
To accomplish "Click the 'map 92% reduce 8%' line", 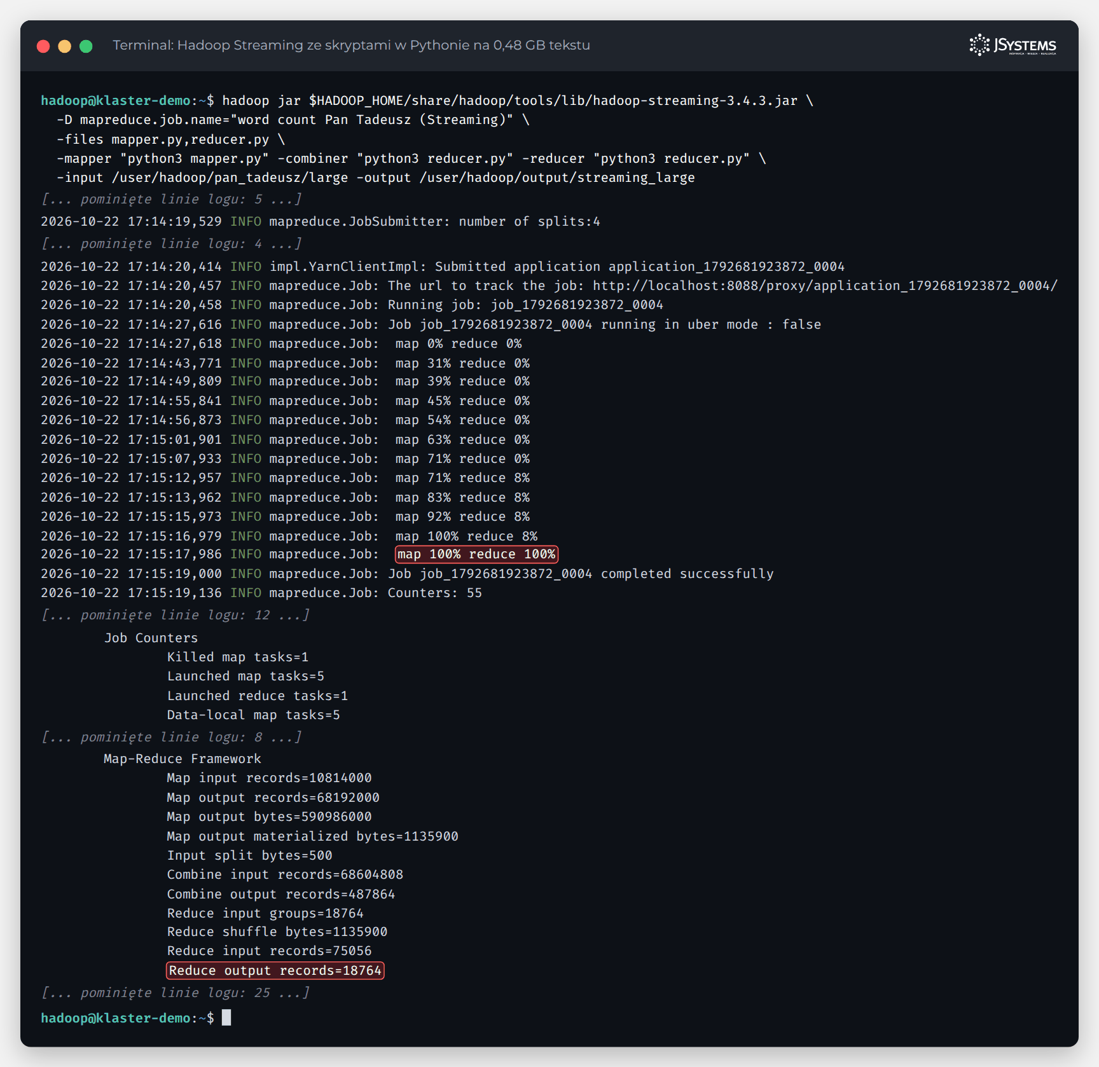I will coord(285,516).
